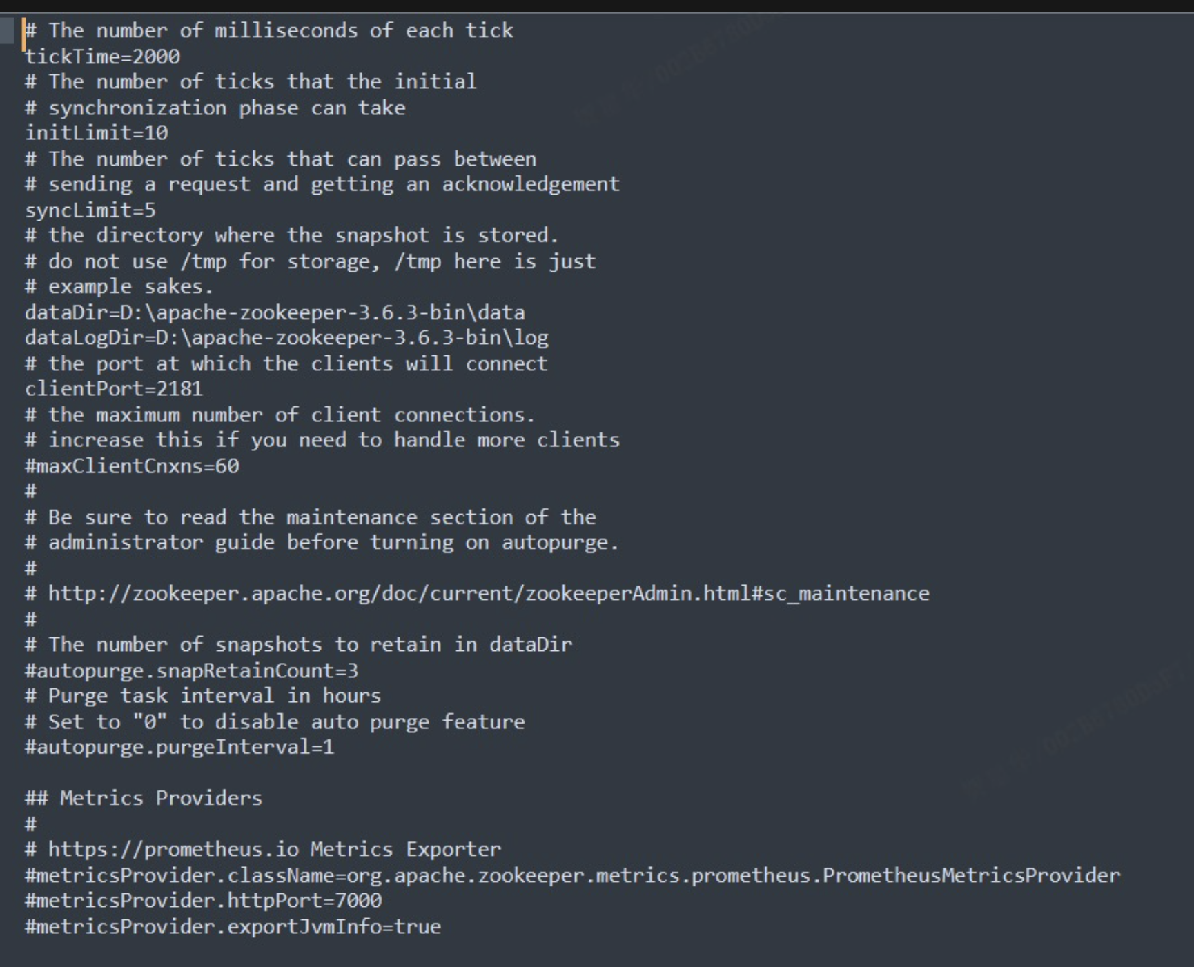
Task: Click the '## Metrics Providers' heading line
Action: pos(144,798)
